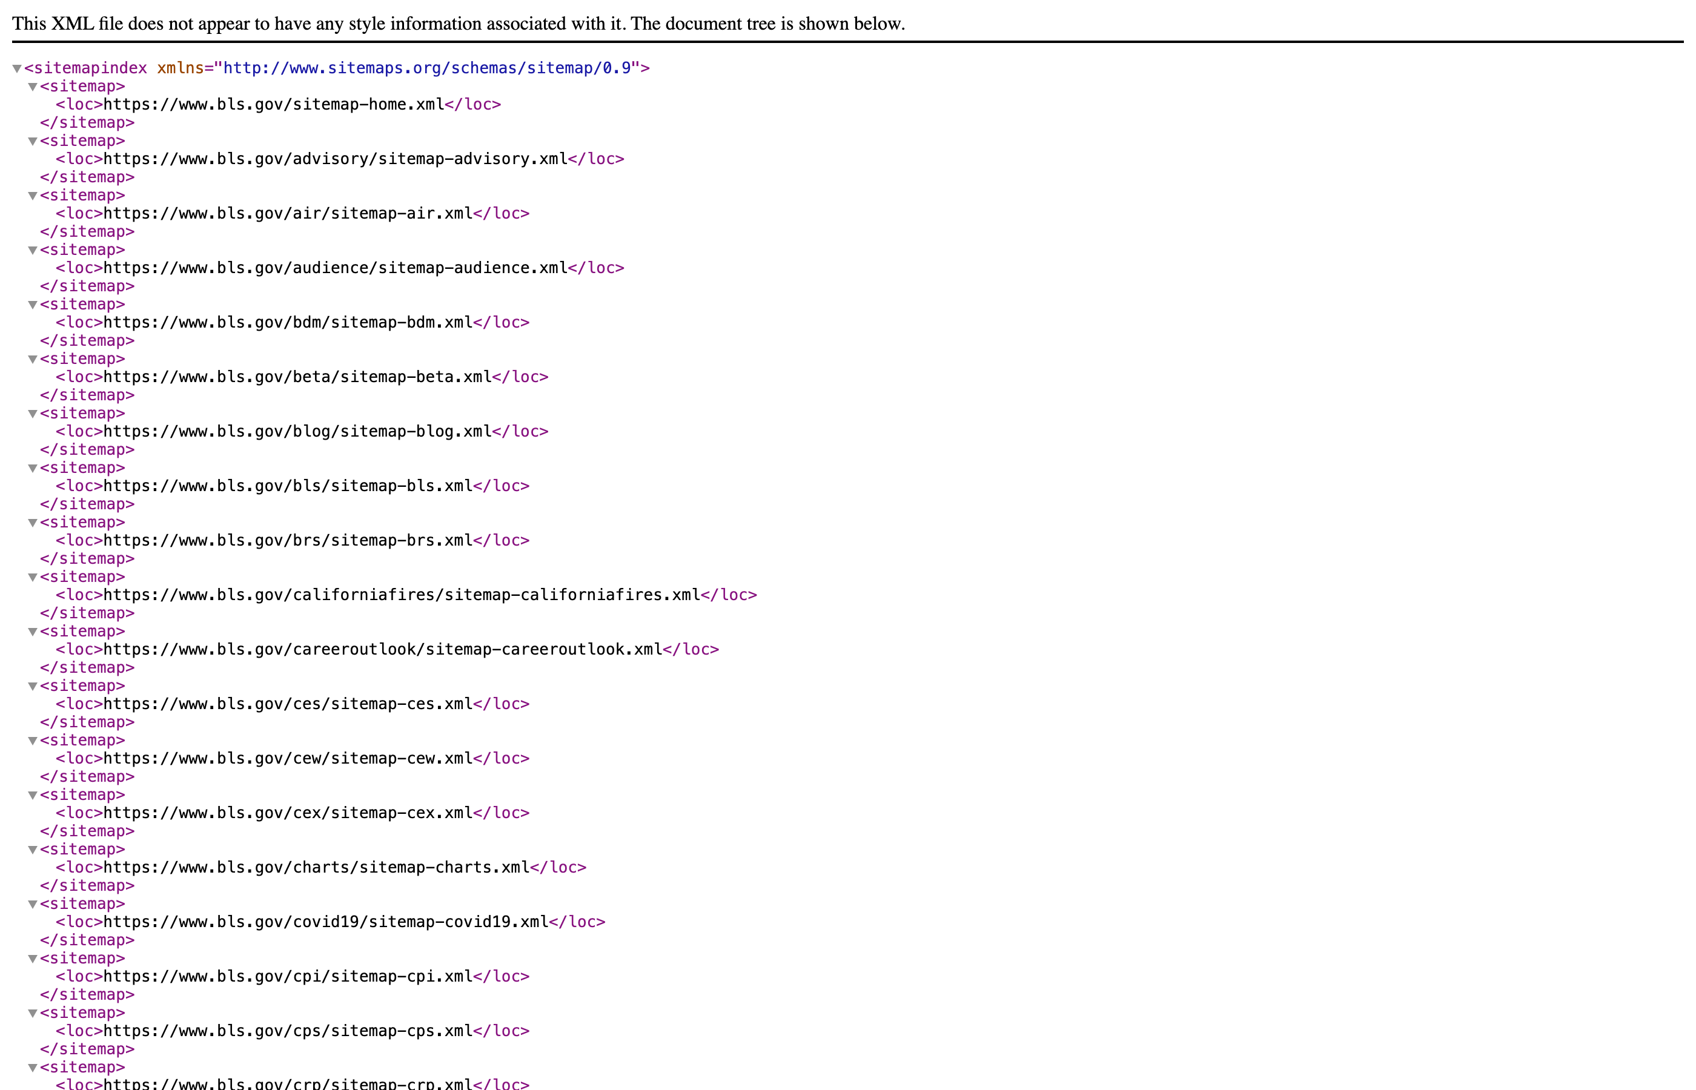The width and height of the screenshot is (1696, 1090).
Task: Click the brs/sitemap-brs.xml URL text
Action: (288, 541)
